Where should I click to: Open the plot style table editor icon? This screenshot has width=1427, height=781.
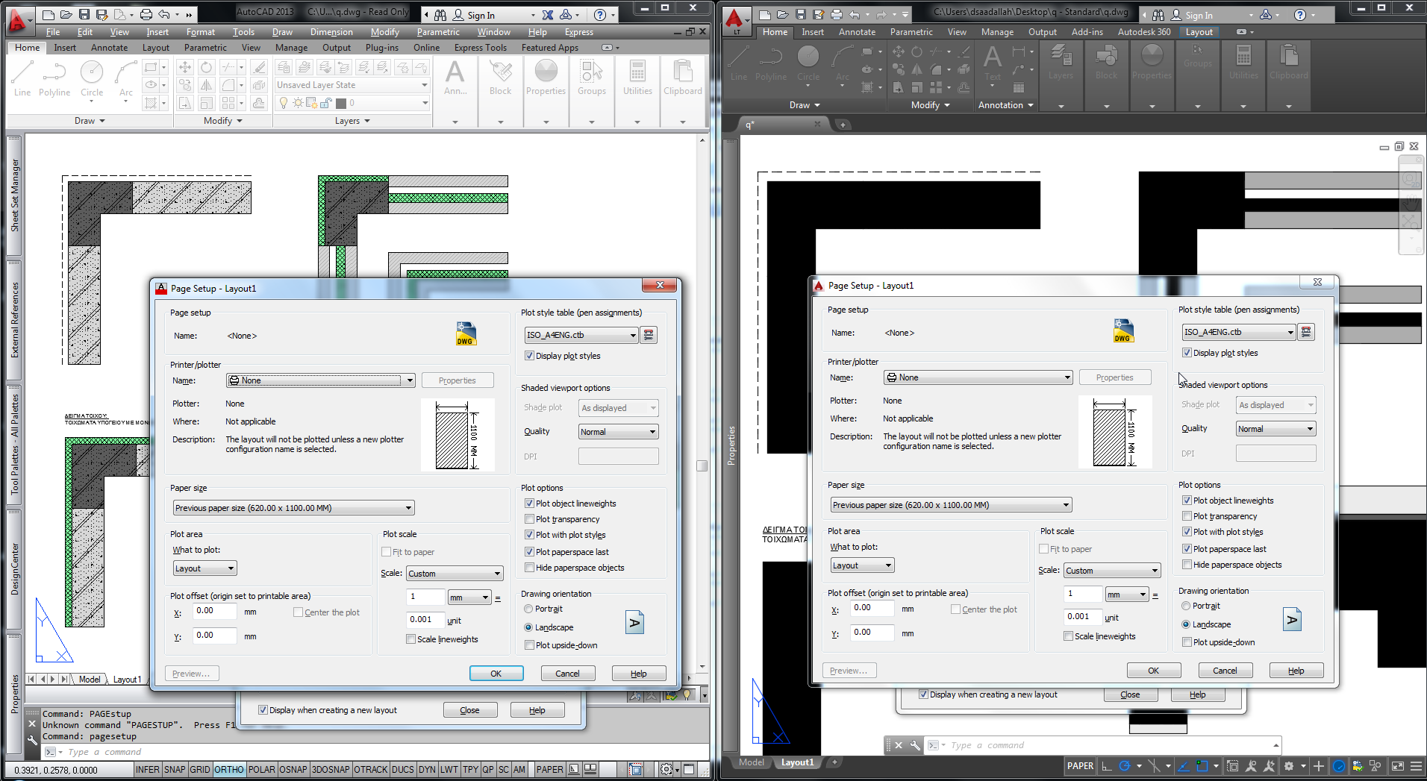coord(648,334)
